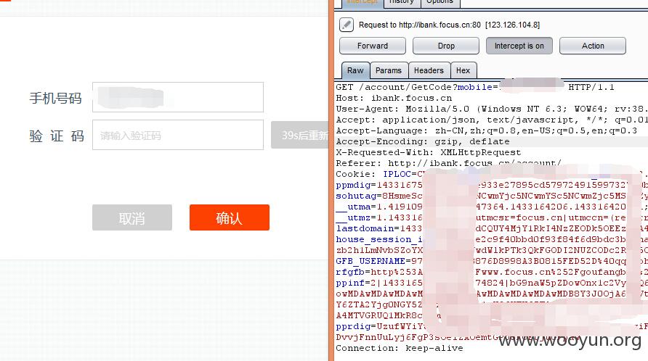Image resolution: width=648 pixels, height=361 pixels.
Task: Switch to the Headers tab
Action: [x=429, y=70]
